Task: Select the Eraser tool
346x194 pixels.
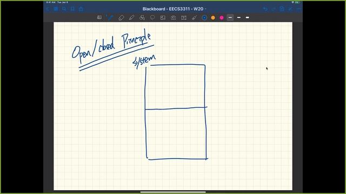Action: 121,18
